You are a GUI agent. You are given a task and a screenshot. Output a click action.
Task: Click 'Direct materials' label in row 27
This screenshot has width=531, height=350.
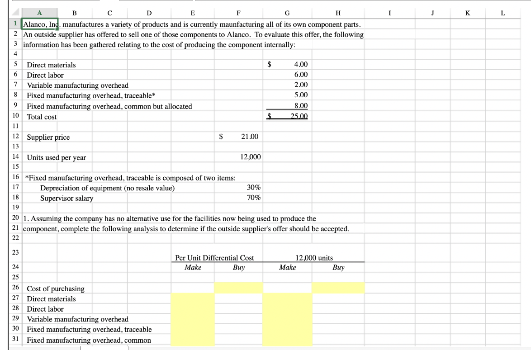click(x=51, y=299)
